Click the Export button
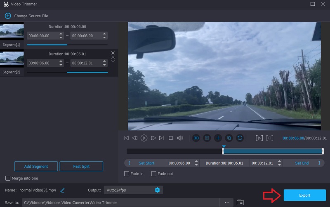This screenshot has height=207, width=330. pos(304,195)
